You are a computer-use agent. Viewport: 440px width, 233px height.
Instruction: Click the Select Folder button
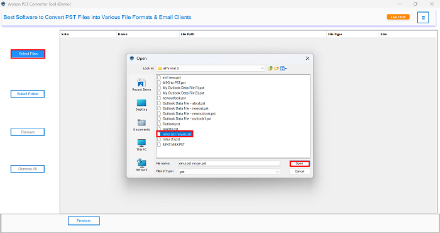(28, 94)
